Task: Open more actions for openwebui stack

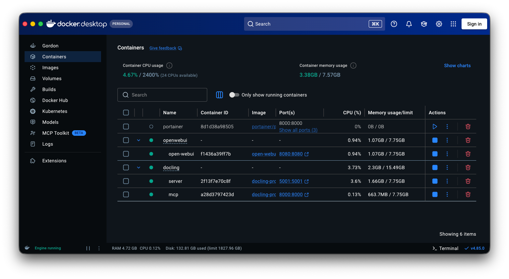Action: click(x=447, y=140)
